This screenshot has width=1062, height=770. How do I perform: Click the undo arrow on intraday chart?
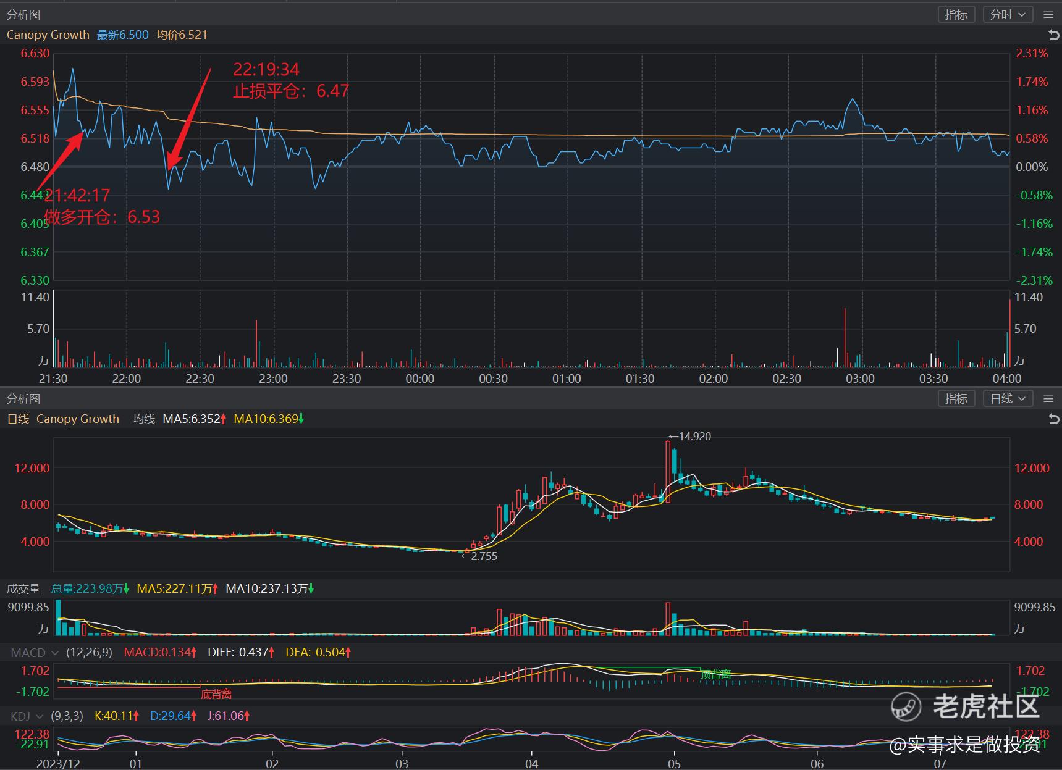[x=1054, y=35]
